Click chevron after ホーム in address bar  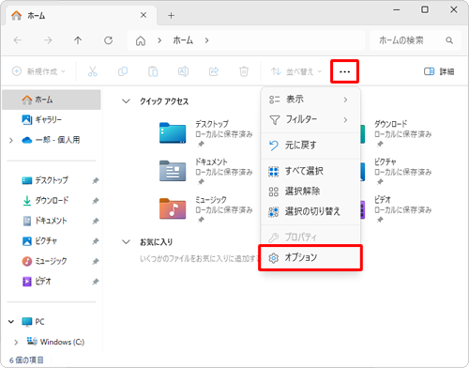tap(206, 40)
